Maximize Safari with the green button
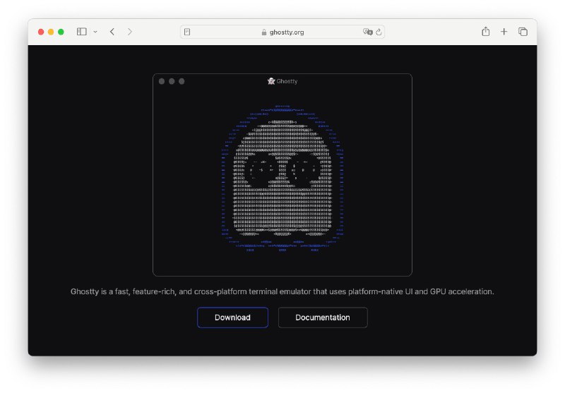 tap(61, 32)
